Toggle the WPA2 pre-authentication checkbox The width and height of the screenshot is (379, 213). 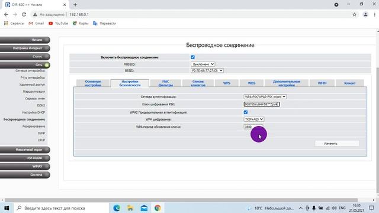pyautogui.click(x=246, y=112)
